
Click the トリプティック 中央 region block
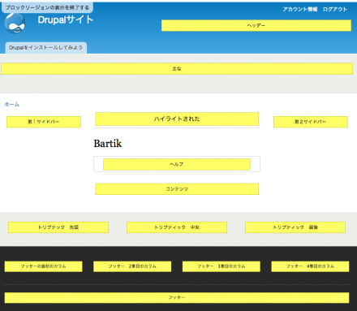pyautogui.click(x=177, y=227)
